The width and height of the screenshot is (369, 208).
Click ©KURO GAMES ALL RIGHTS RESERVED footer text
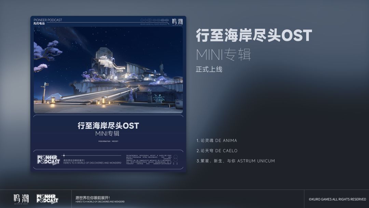pos(337,199)
